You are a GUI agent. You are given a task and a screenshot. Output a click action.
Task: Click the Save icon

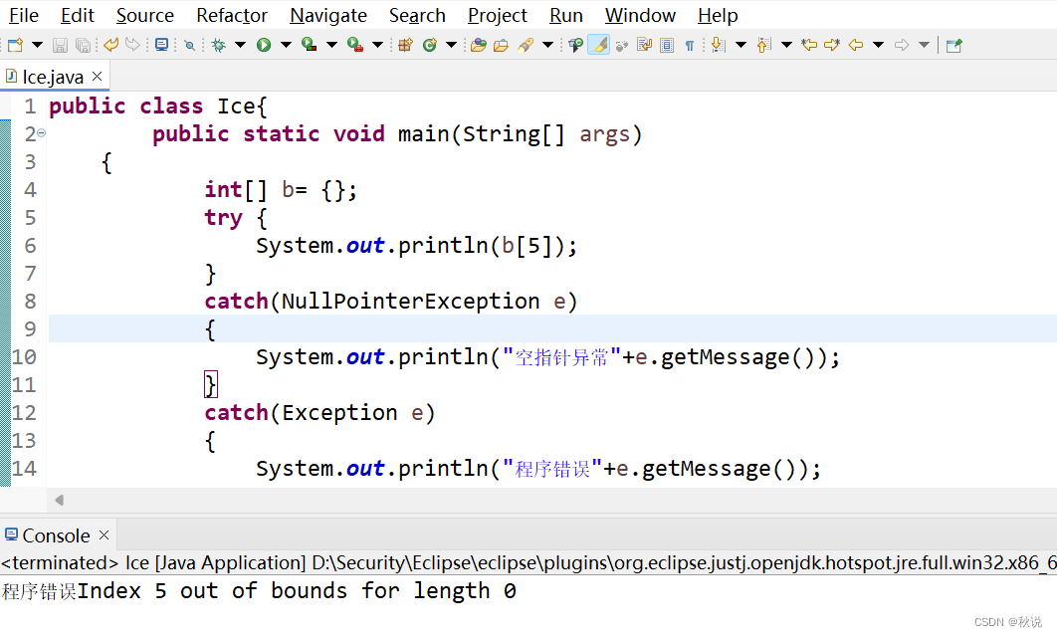pyautogui.click(x=60, y=45)
